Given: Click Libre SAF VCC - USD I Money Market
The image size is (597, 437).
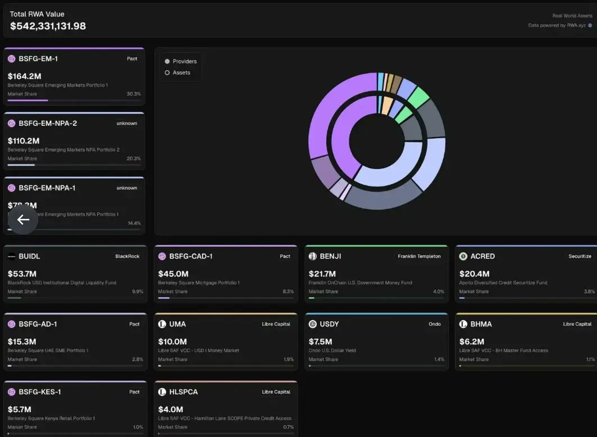Looking at the screenshot, I should [199, 350].
